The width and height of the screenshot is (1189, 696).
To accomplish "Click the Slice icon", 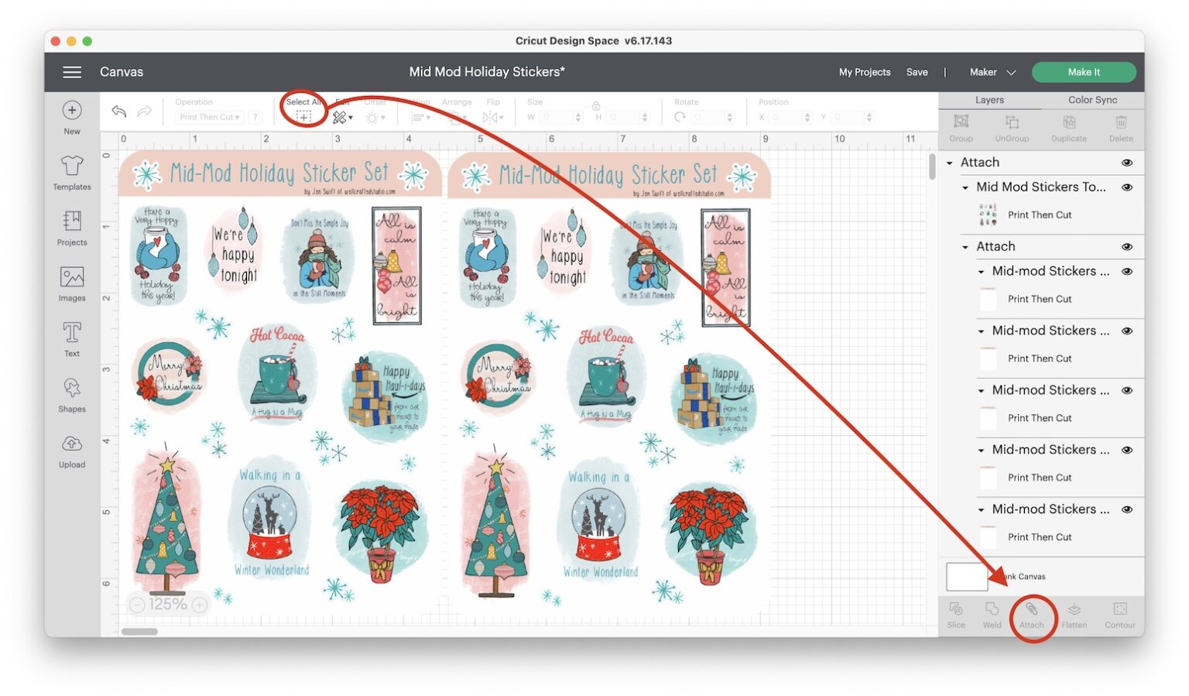I will coord(957,614).
